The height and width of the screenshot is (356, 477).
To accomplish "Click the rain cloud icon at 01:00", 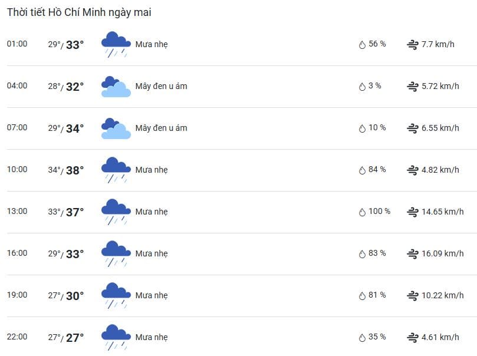I will coord(116,44).
